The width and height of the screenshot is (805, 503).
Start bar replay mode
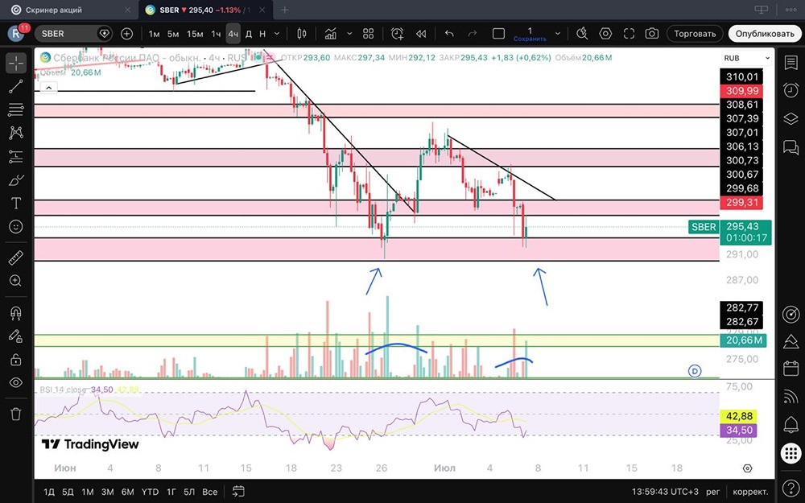pyautogui.click(x=420, y=34)
